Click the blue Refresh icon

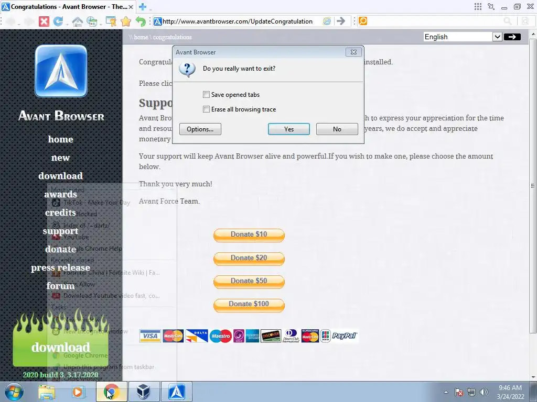tap(58, 21)
